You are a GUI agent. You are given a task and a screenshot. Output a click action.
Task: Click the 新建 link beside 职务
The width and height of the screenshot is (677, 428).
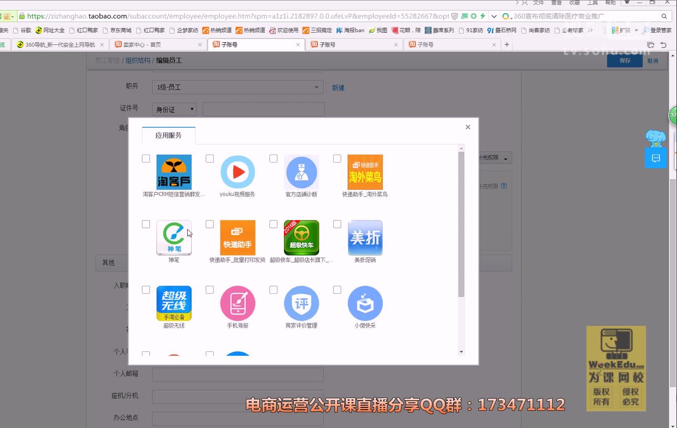tap(338, 88)
